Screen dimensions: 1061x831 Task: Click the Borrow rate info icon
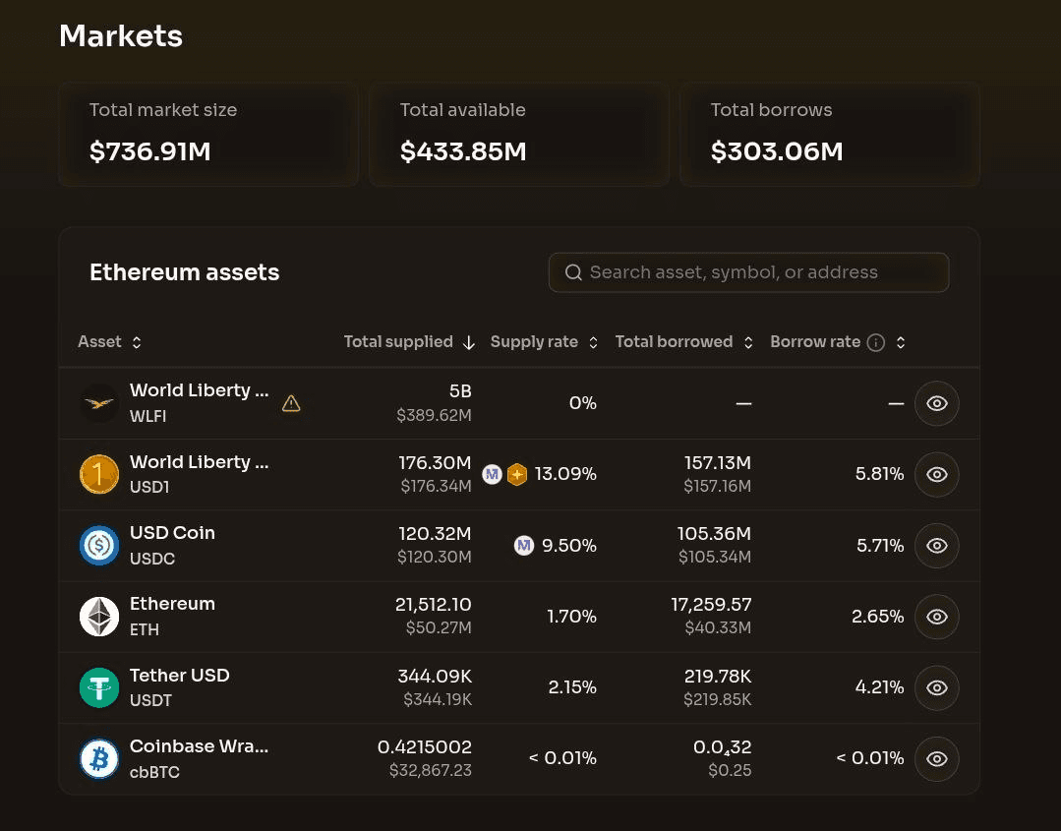tap(876, 342)
